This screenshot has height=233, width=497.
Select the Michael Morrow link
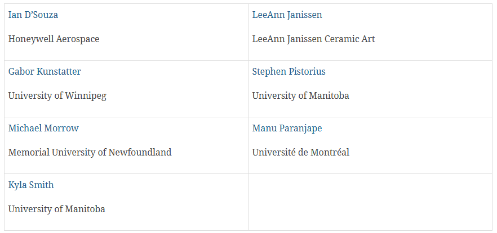coord(43,128)
